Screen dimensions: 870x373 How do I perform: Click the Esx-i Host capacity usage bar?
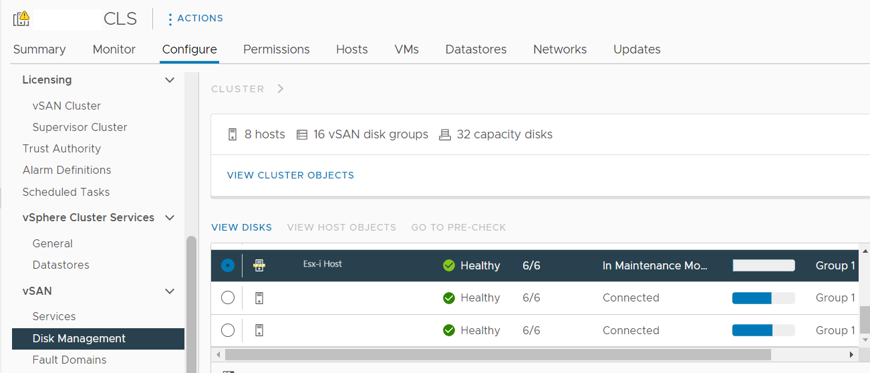764,265
